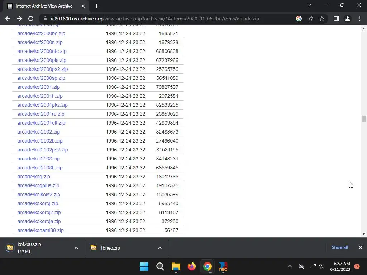Bookmark this page with the star
This screenshot has width=367, height=275.
coord(322,19)
